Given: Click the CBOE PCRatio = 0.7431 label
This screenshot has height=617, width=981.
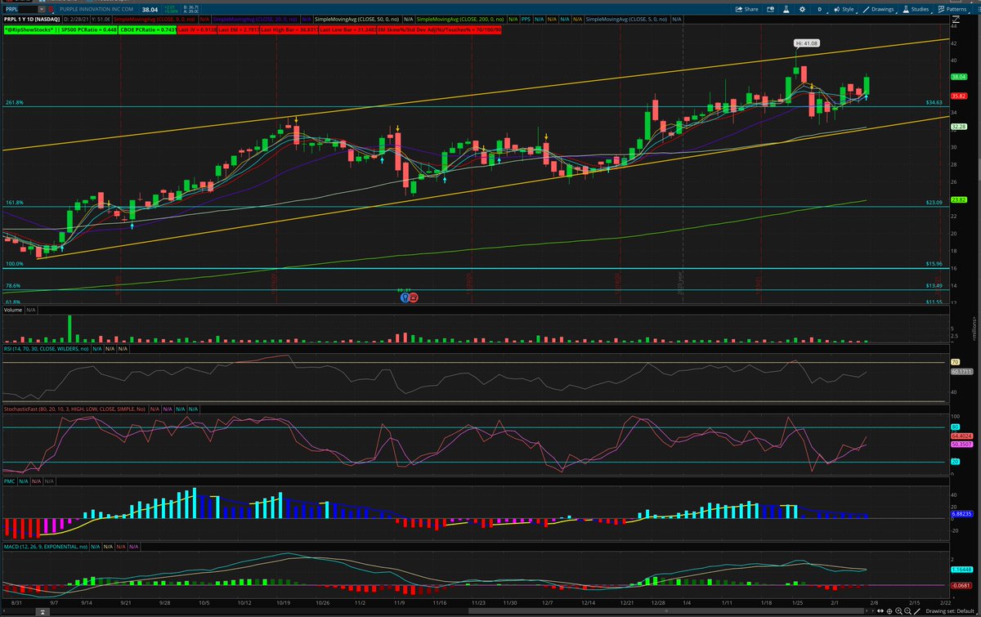Looking at the screenshot, I should click(x=147, y=29).
